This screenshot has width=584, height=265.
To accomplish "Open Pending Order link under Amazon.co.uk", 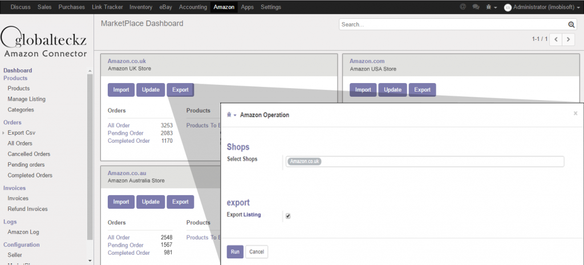I will point(124,133).
